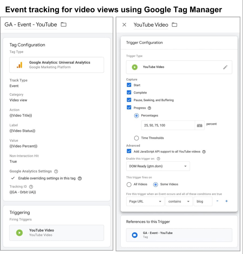The width and height of the screenshot is (243, 254).
Task: Add a new condition with plus icon
Action: point(227,201)
